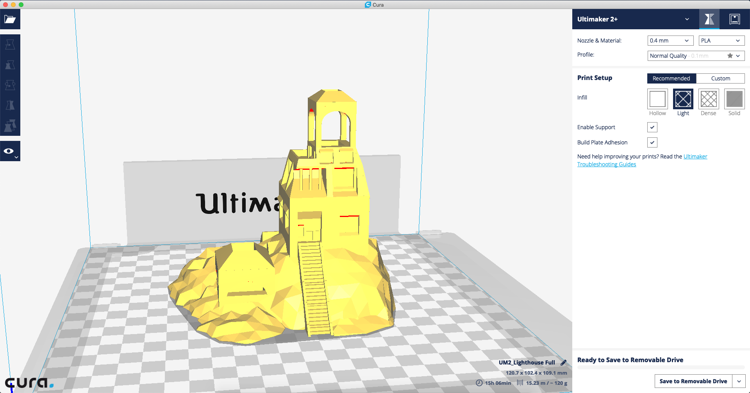Screen dimensions: 750x393
Task: Open the view mode eye menu
Action: (x=10, y=151)
